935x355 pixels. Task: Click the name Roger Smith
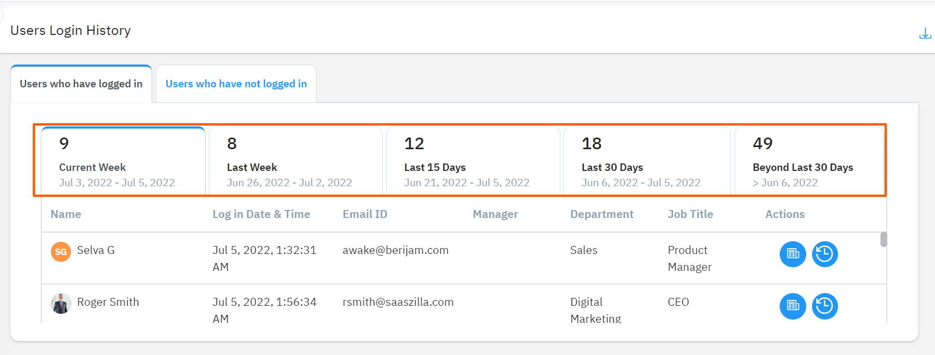pos(108,302)
